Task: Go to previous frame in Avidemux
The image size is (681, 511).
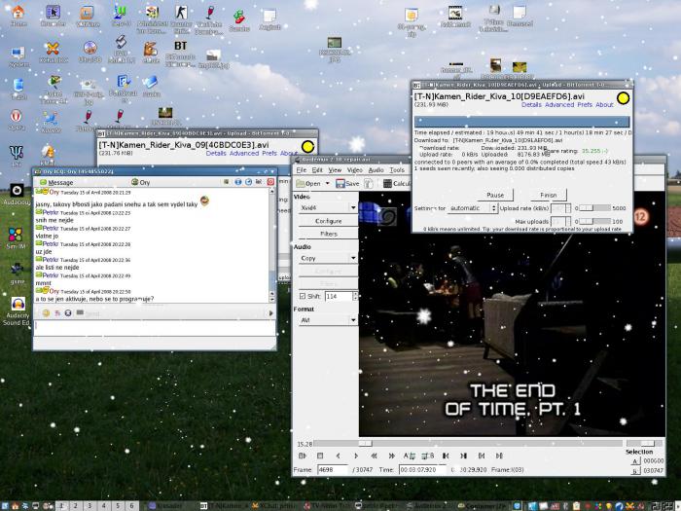Action: 338,456
